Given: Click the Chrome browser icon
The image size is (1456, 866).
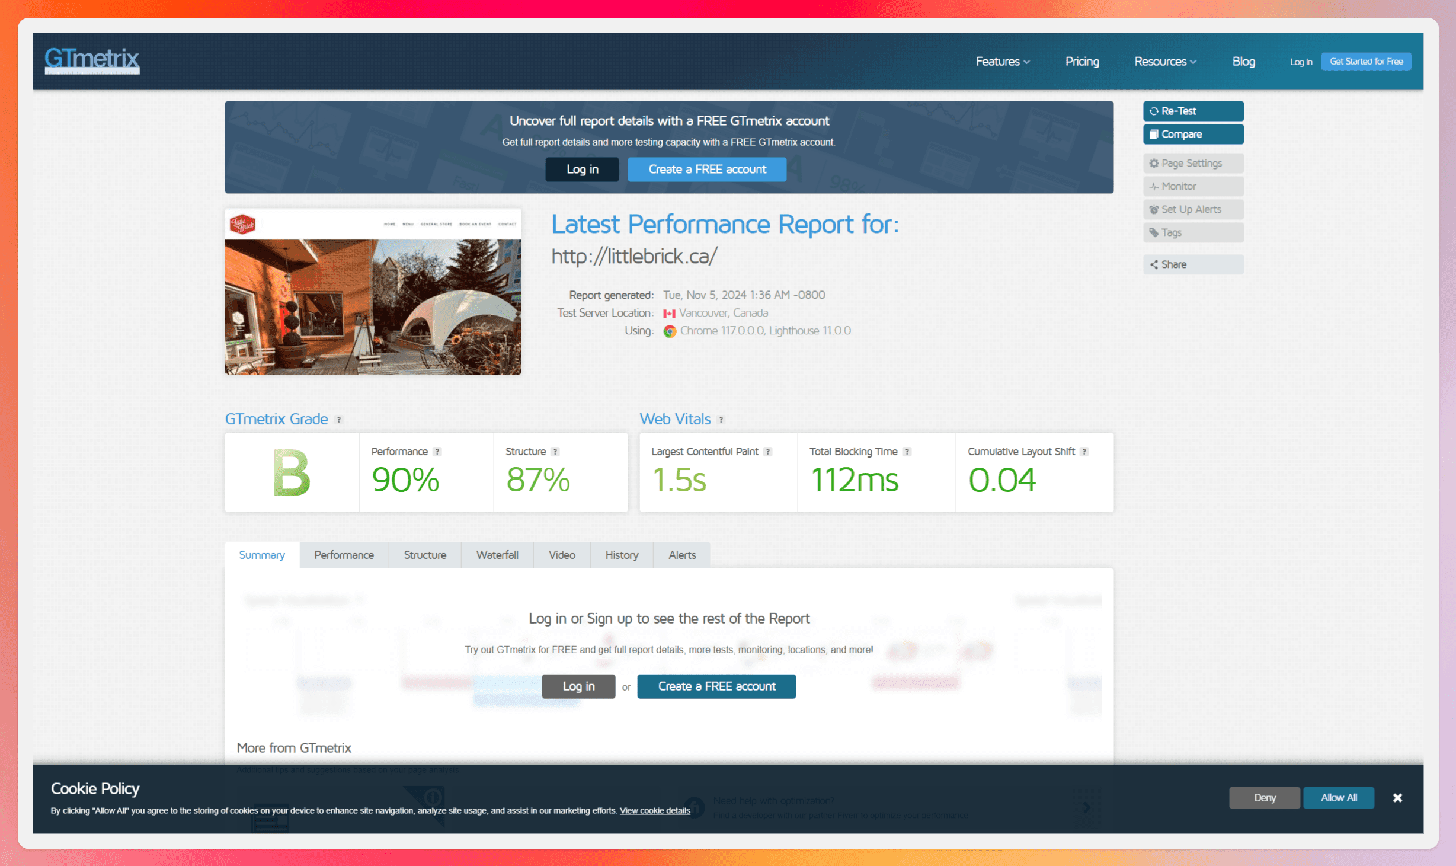Looking at the screenshot, I should pyautogui.click(x=670, y=331).
